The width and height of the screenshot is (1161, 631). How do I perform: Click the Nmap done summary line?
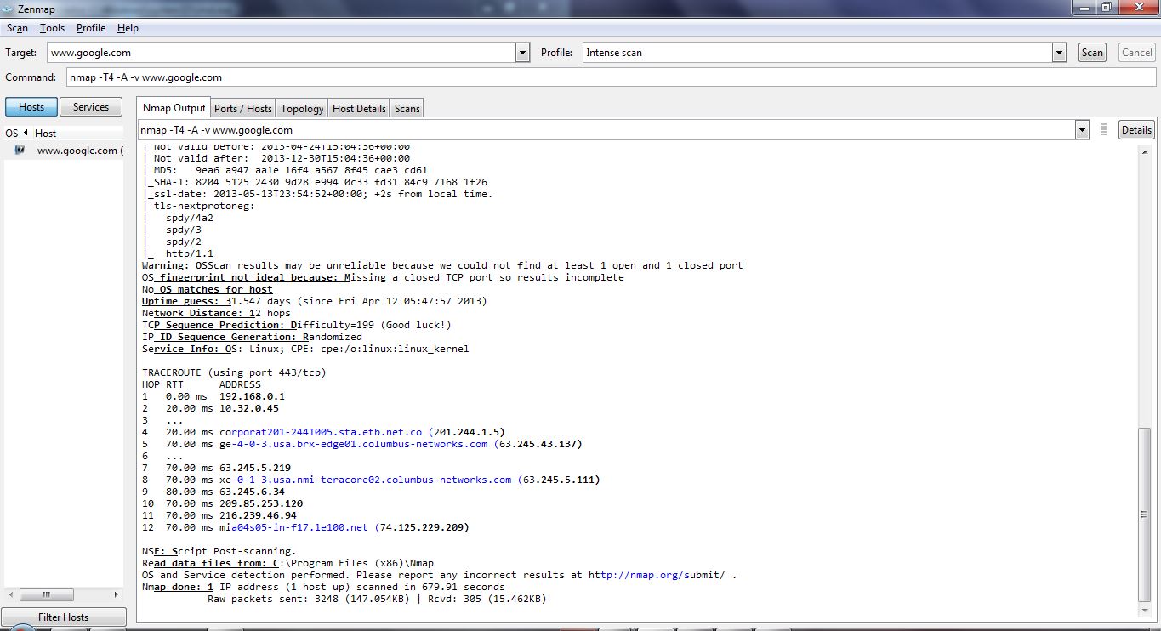tap(323, 587)
